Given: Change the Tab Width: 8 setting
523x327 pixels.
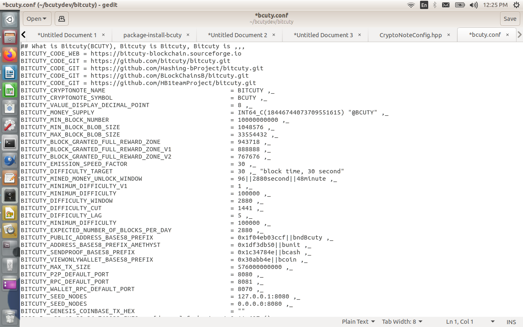Looking at the screenshot, I should coord(402,322).
